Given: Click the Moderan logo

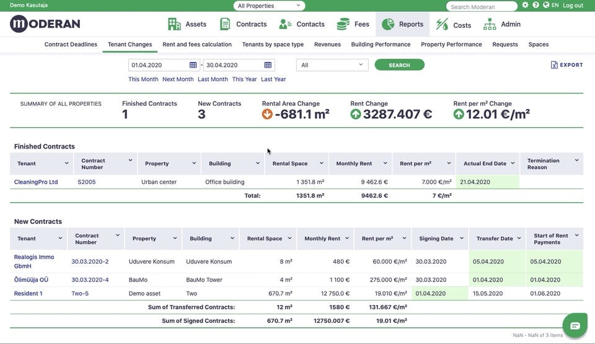Looking at the screenshot, I should coord(45,24).
